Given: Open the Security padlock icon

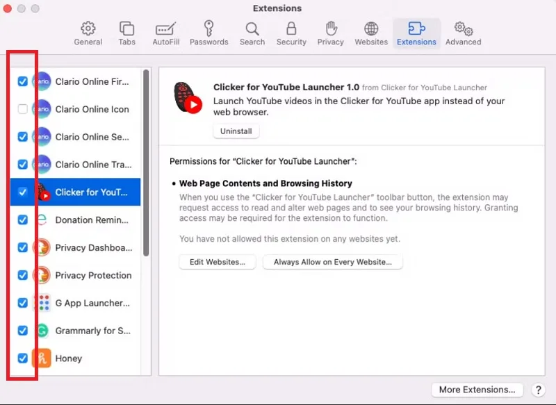Looking at the screenshot, I should point(291,28).
